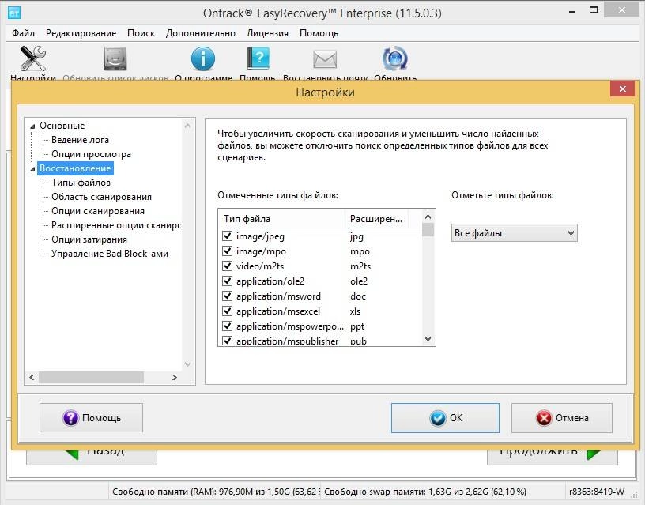Click tree vertical scroll up arrow
The width and height of the screenshot is (645, 505).
187,126
